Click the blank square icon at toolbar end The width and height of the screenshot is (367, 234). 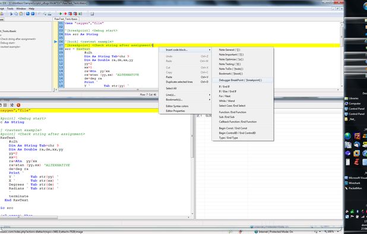click(x=92, y=14)
